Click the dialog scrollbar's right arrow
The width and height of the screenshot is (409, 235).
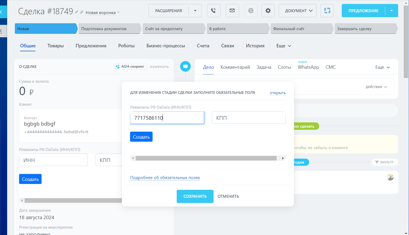pyautogui.click(x=283, y=158)
